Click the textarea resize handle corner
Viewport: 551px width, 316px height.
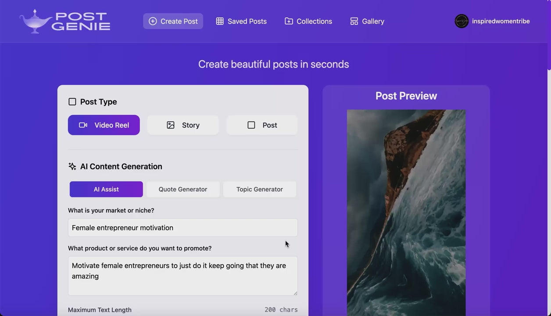tap(295, 293)
